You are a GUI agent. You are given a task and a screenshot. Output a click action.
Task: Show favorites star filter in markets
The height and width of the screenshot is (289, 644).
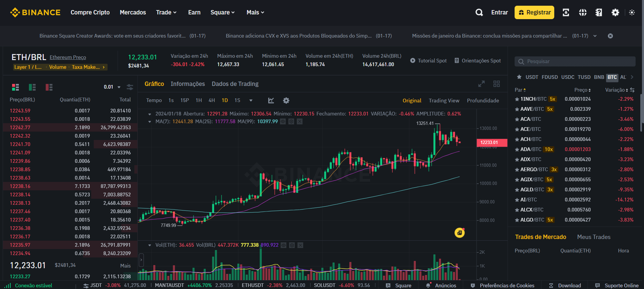(x=519, y=77)
